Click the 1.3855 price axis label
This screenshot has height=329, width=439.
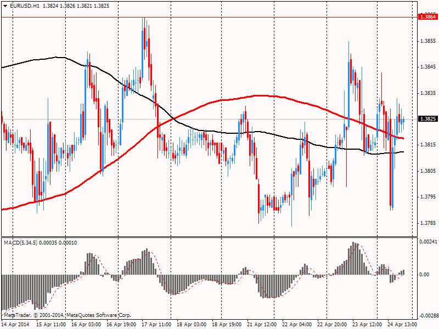pos(427,41)
